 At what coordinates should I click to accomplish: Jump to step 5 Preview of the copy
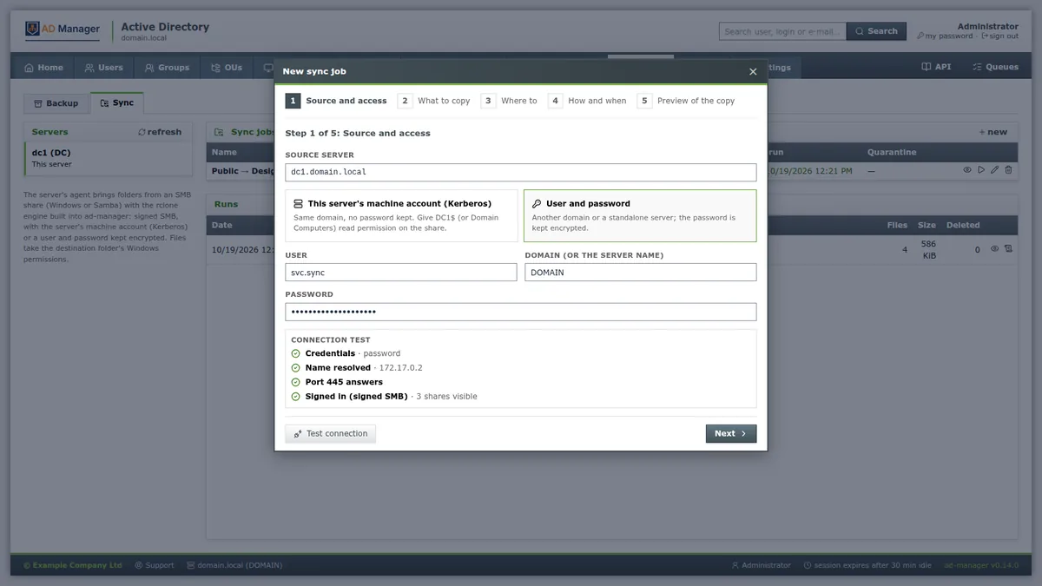pos(686,101)
